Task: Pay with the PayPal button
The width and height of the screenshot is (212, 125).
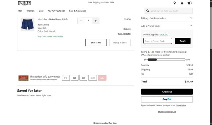Action: [167, 99]
